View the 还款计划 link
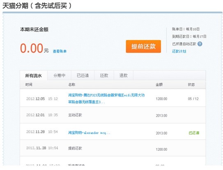223x170 pixels. pos(179,51)
